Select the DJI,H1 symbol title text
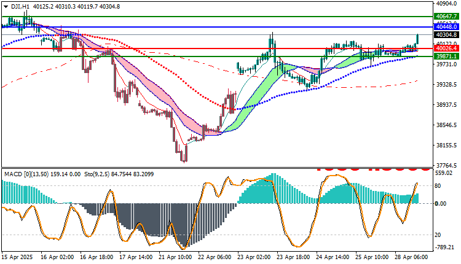The width and height of the screenshot is (461, 264). coord(20,7)
